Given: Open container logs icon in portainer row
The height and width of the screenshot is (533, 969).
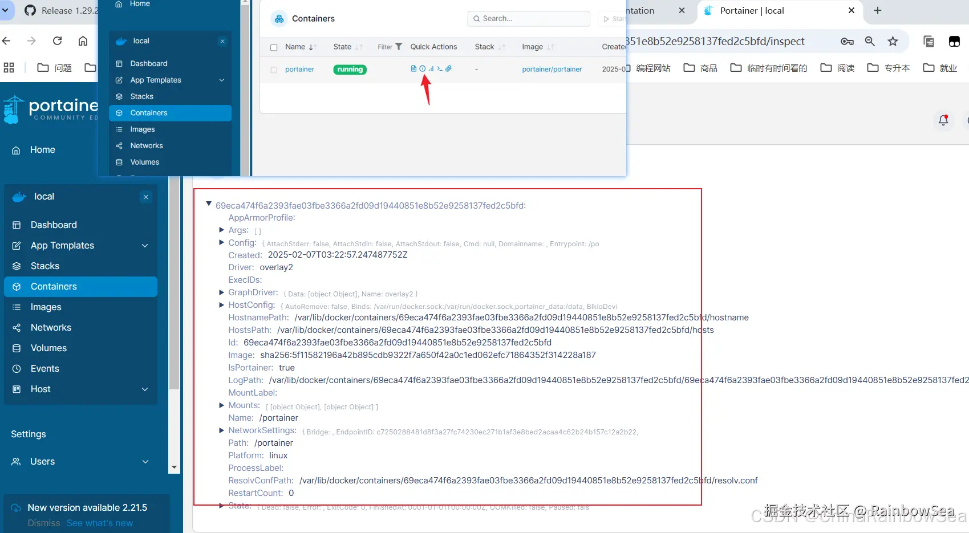Looking at the screenshot, I should coord(413,69).
